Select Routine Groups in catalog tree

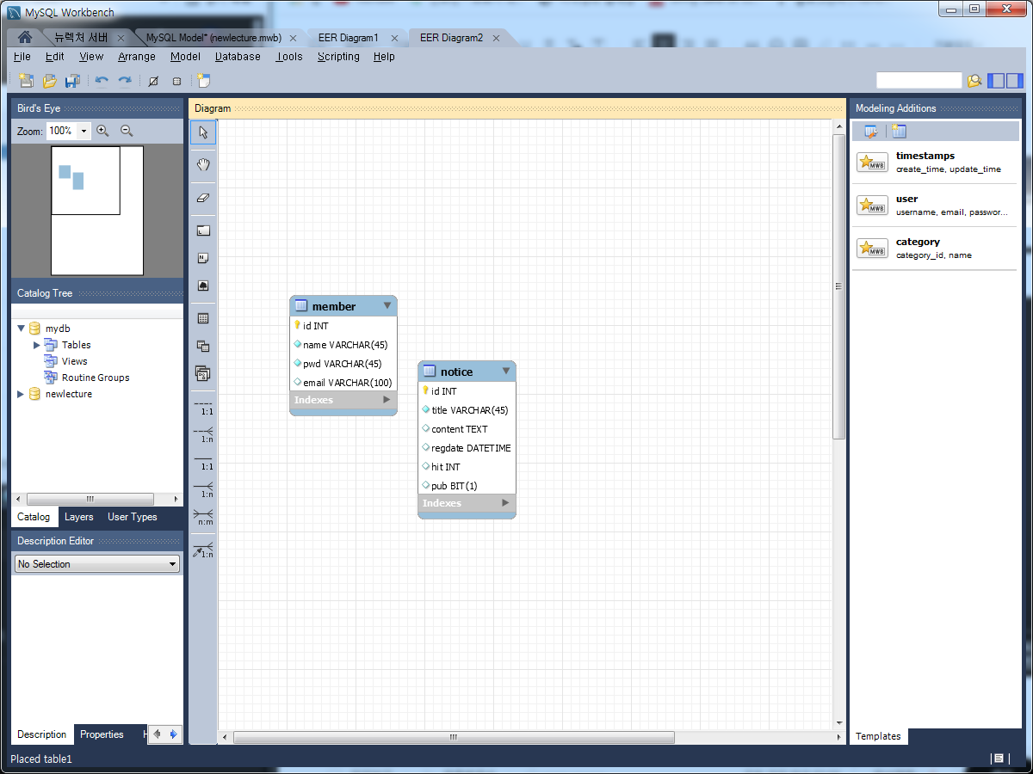pos(96,378)
